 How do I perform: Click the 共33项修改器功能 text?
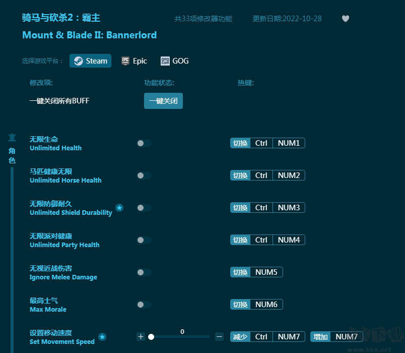coord(204,19)
